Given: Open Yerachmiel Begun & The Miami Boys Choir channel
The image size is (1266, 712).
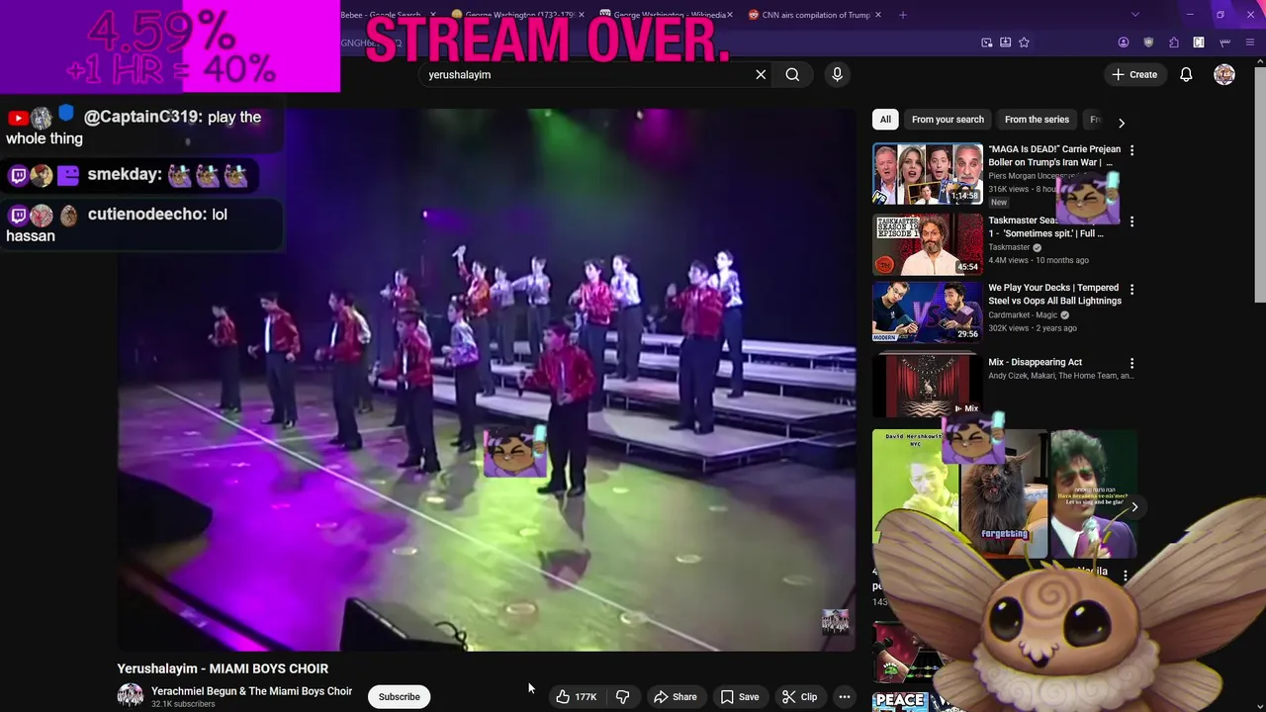Looking at the screenshot, I should pyautogui.click(x=251, y=691).
